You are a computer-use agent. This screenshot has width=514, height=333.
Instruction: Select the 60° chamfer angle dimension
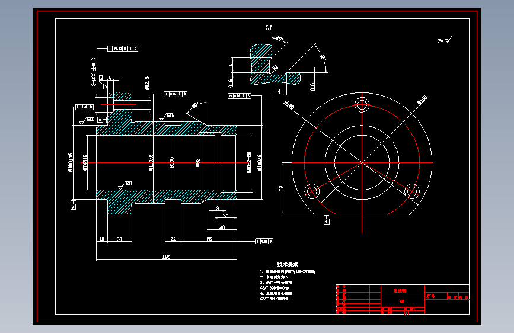tap(195, 105)
